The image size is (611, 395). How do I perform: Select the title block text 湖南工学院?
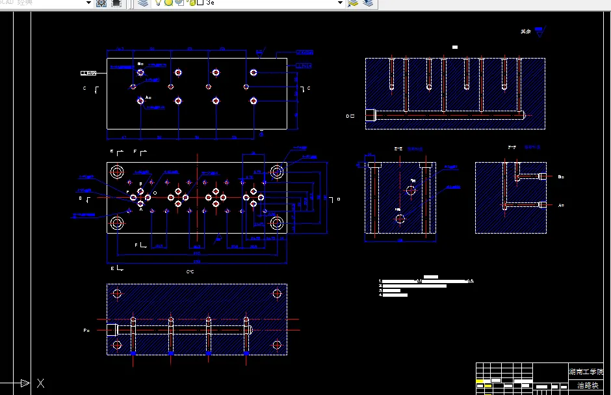coord(586,372)
